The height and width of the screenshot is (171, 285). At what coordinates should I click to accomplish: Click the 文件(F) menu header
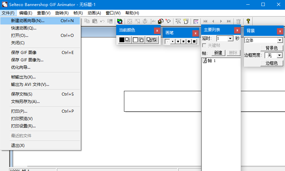click(8, 13)
